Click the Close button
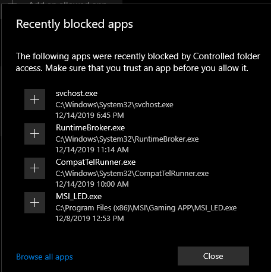 [213, 256]
